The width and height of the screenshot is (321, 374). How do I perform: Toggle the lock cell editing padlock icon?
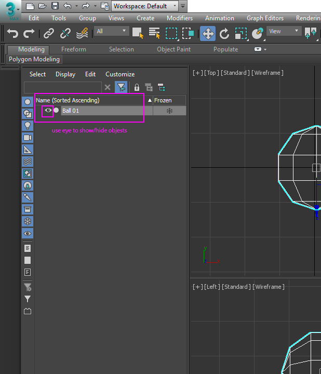[137, 87]
